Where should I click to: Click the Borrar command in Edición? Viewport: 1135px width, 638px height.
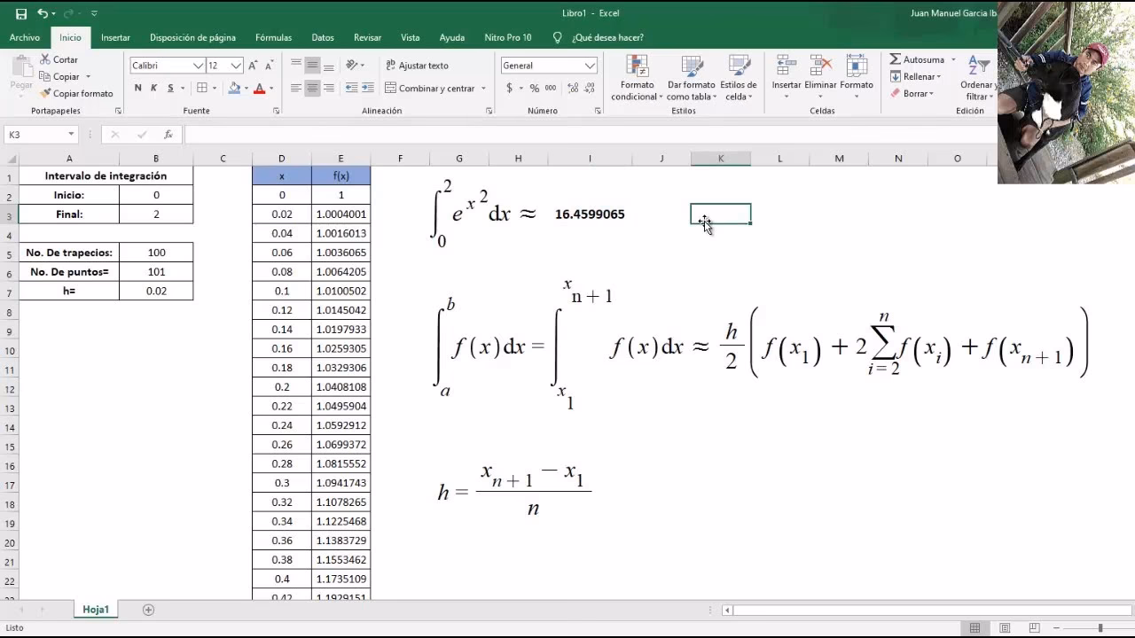click(913, 93)
